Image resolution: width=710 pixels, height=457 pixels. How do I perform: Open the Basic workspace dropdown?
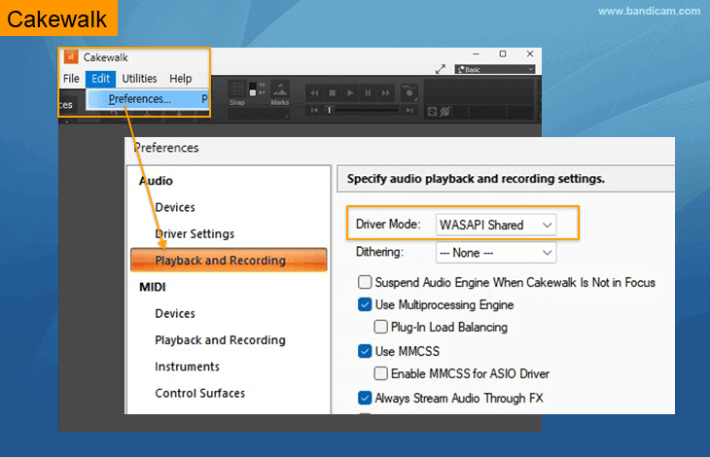coord(495,69)
